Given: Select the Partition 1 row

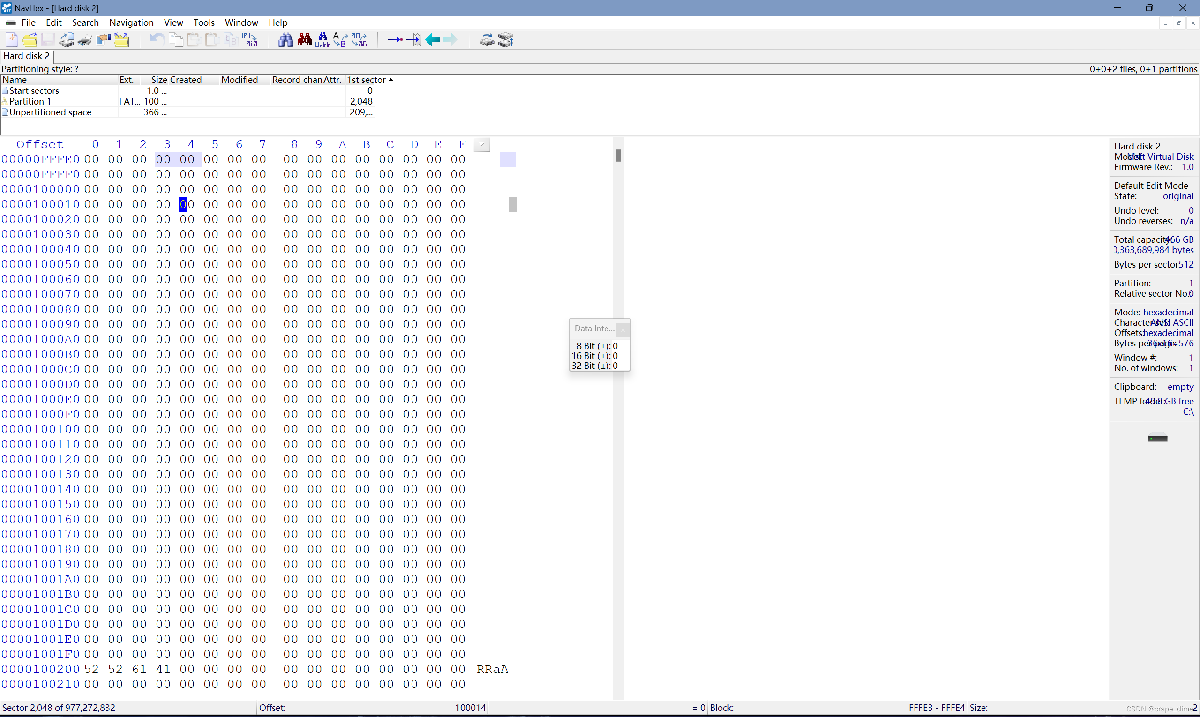Looking at the screenshot, I should (x=30, y=102).
